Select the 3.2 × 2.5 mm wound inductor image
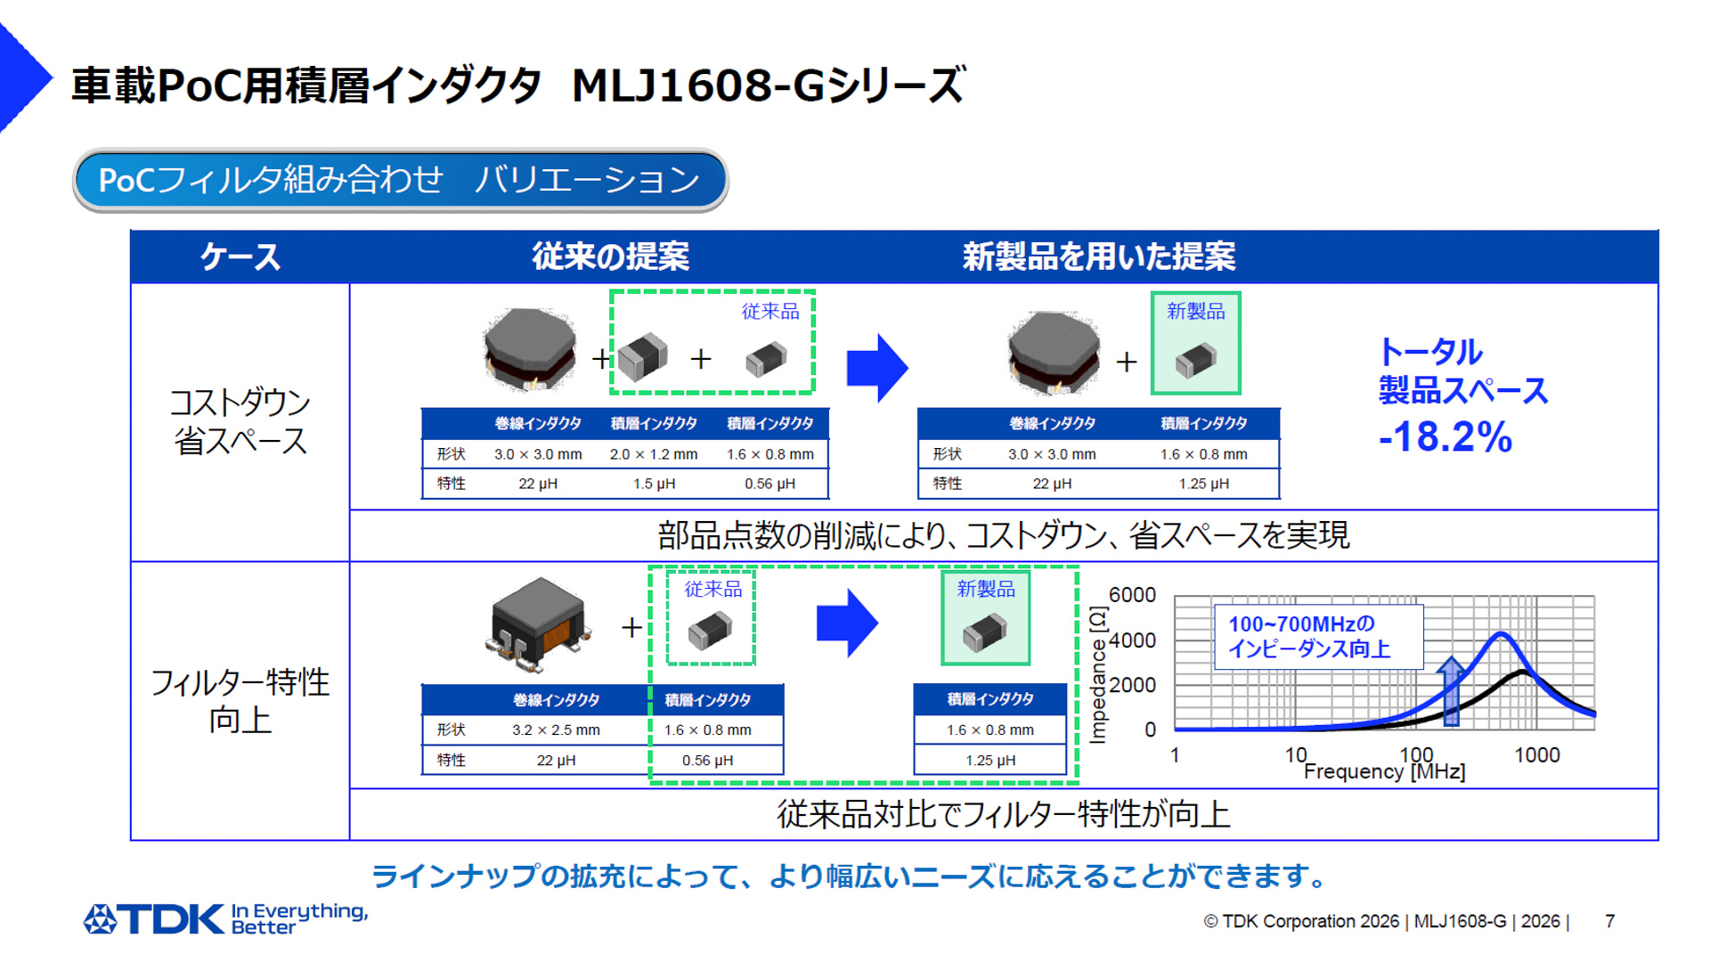The width and height of the screenshot is (1710, 962). [x=537, y=624]
